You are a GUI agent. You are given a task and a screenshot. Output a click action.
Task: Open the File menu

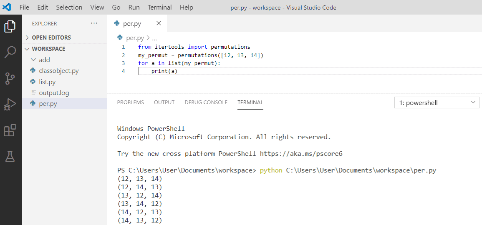tap(24, 7)
